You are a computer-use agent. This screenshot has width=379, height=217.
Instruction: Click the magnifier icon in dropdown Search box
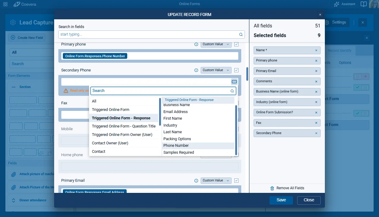[x=232, y=91]
